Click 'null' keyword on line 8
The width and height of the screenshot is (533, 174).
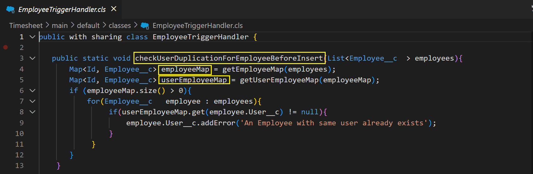[x=310, y=112]
